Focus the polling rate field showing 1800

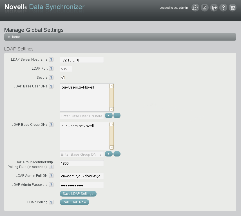(82, 163)
